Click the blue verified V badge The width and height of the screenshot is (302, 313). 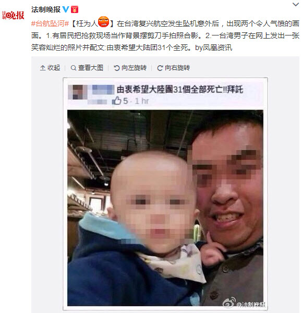pyautogui.click(x=66, y=9)
